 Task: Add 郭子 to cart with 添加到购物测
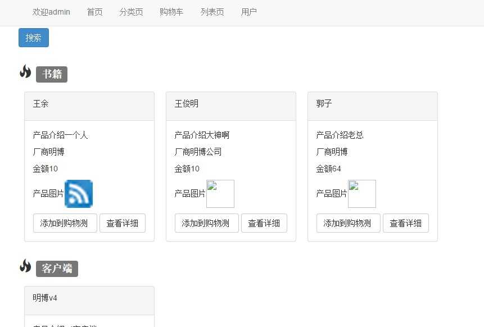pyautogui.click(x=349, y=223)
